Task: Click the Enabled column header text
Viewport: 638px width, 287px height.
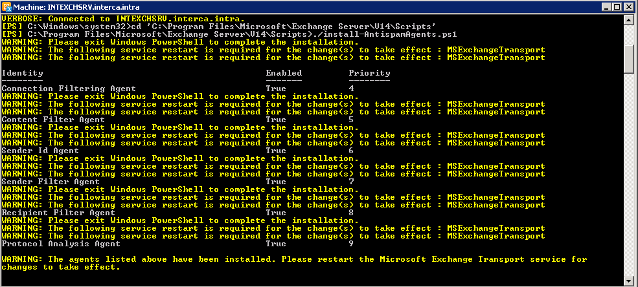Action: pyautogui.click(x=284, y=73)
